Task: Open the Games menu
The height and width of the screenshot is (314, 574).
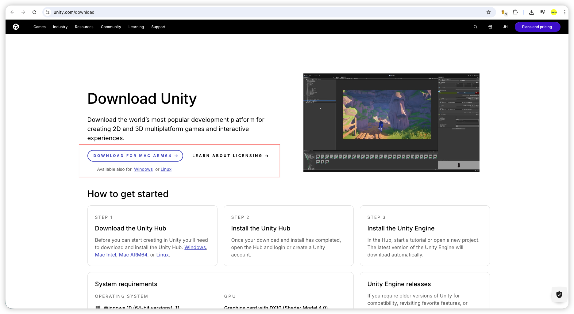Action: (40, 27)
